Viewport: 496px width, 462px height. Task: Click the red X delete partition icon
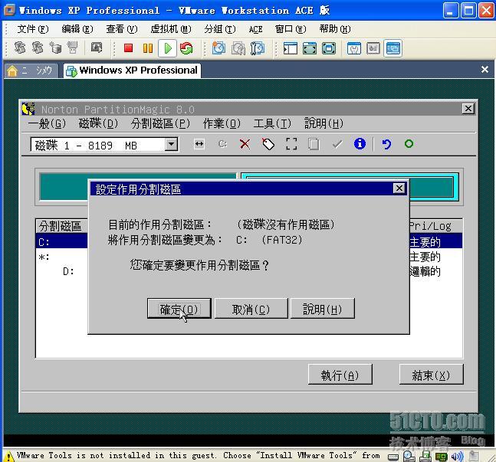245,144
